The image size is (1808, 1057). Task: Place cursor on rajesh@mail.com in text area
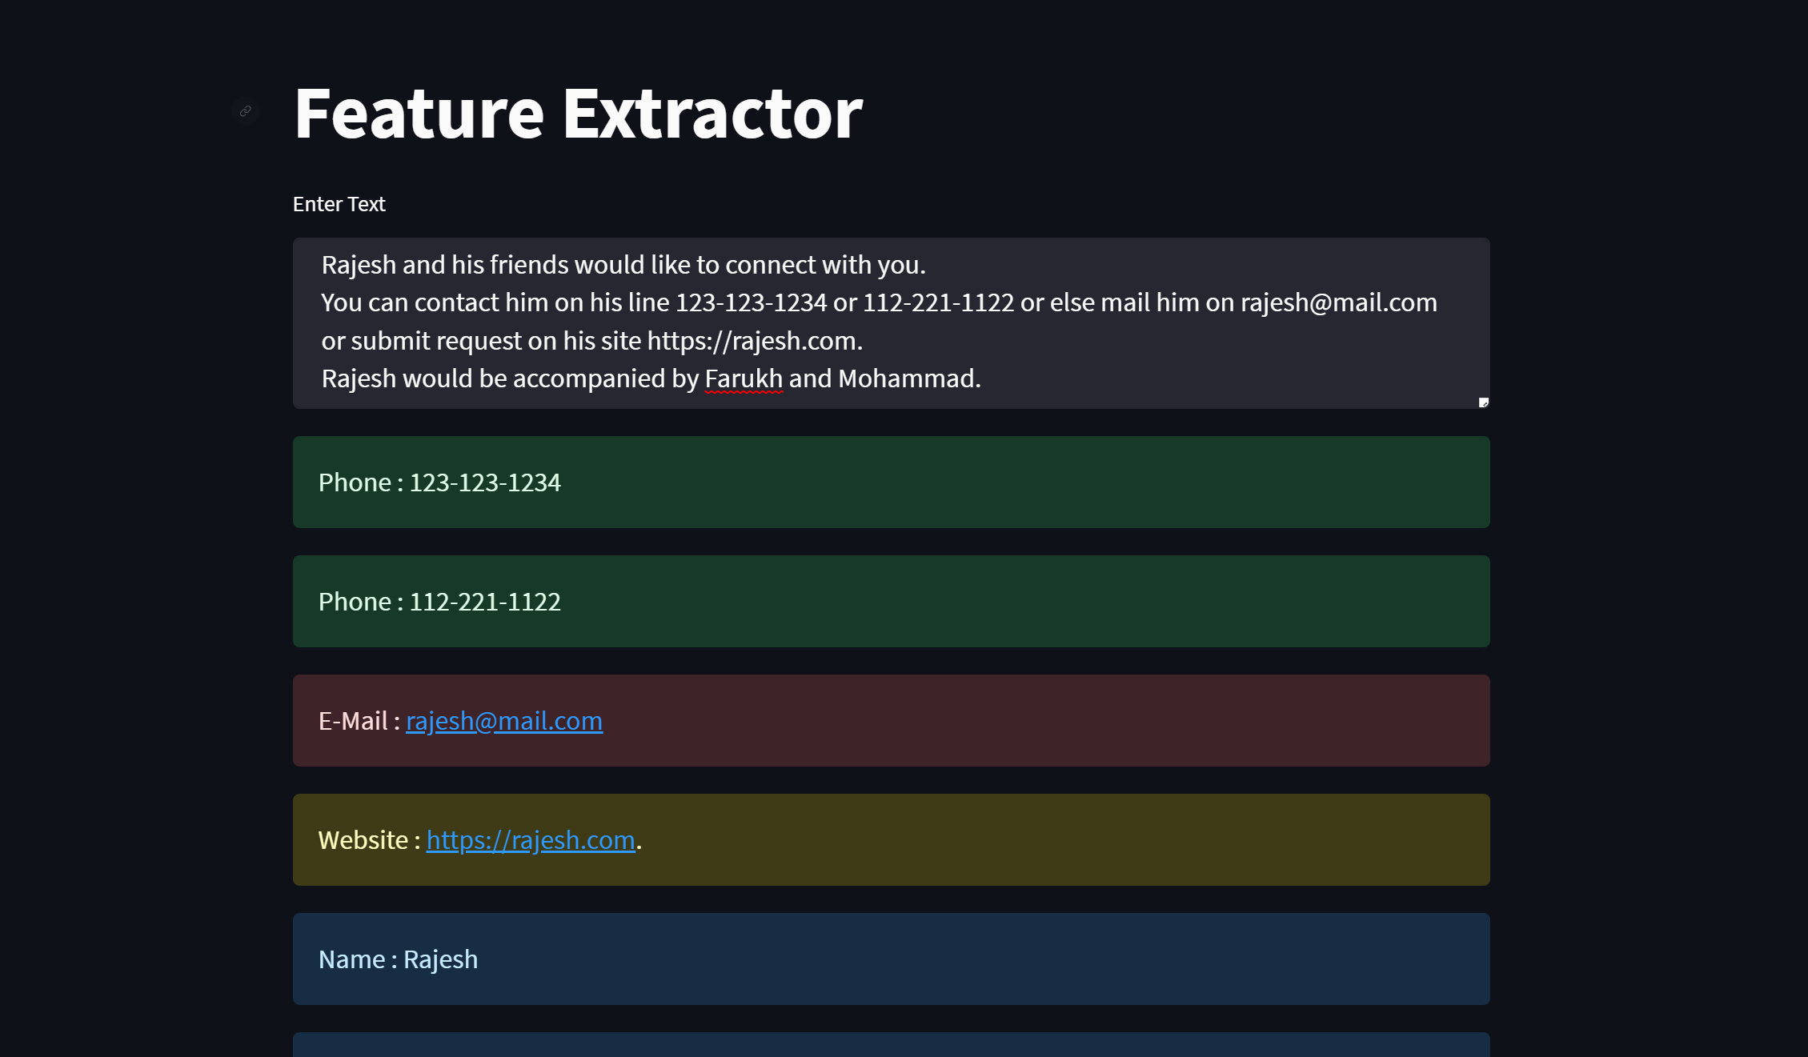pyautogui.click(x=1337, y=302)
